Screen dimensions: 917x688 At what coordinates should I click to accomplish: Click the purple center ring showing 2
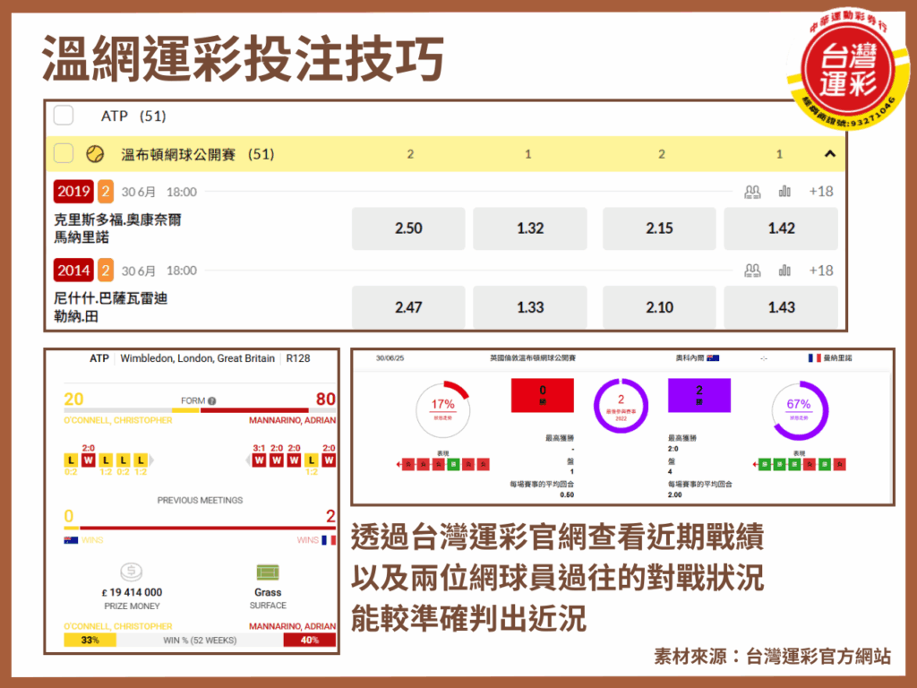(621, 406)
